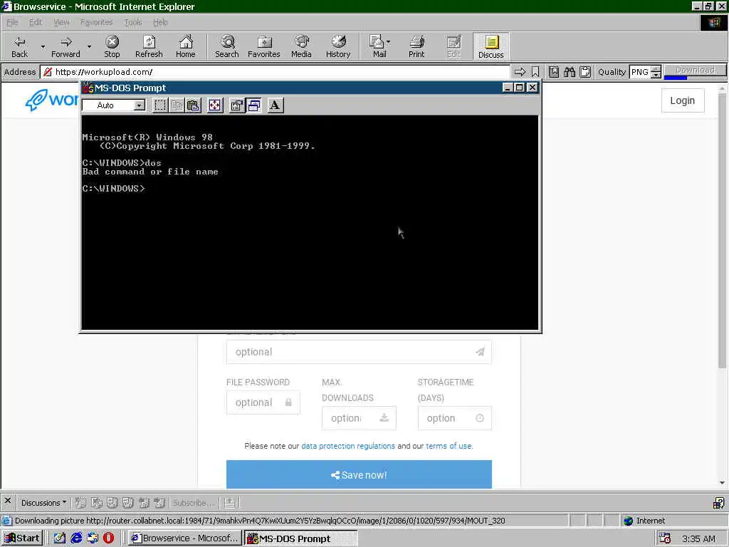This screenshot has height=547, width=729.
Task: Open the Favorites menu
Action: (96, 22)
